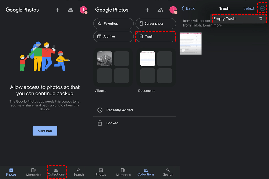This screenshot has height=179, width=269.
Task: Click Continue to allow photo access
Action: [45, 131]
